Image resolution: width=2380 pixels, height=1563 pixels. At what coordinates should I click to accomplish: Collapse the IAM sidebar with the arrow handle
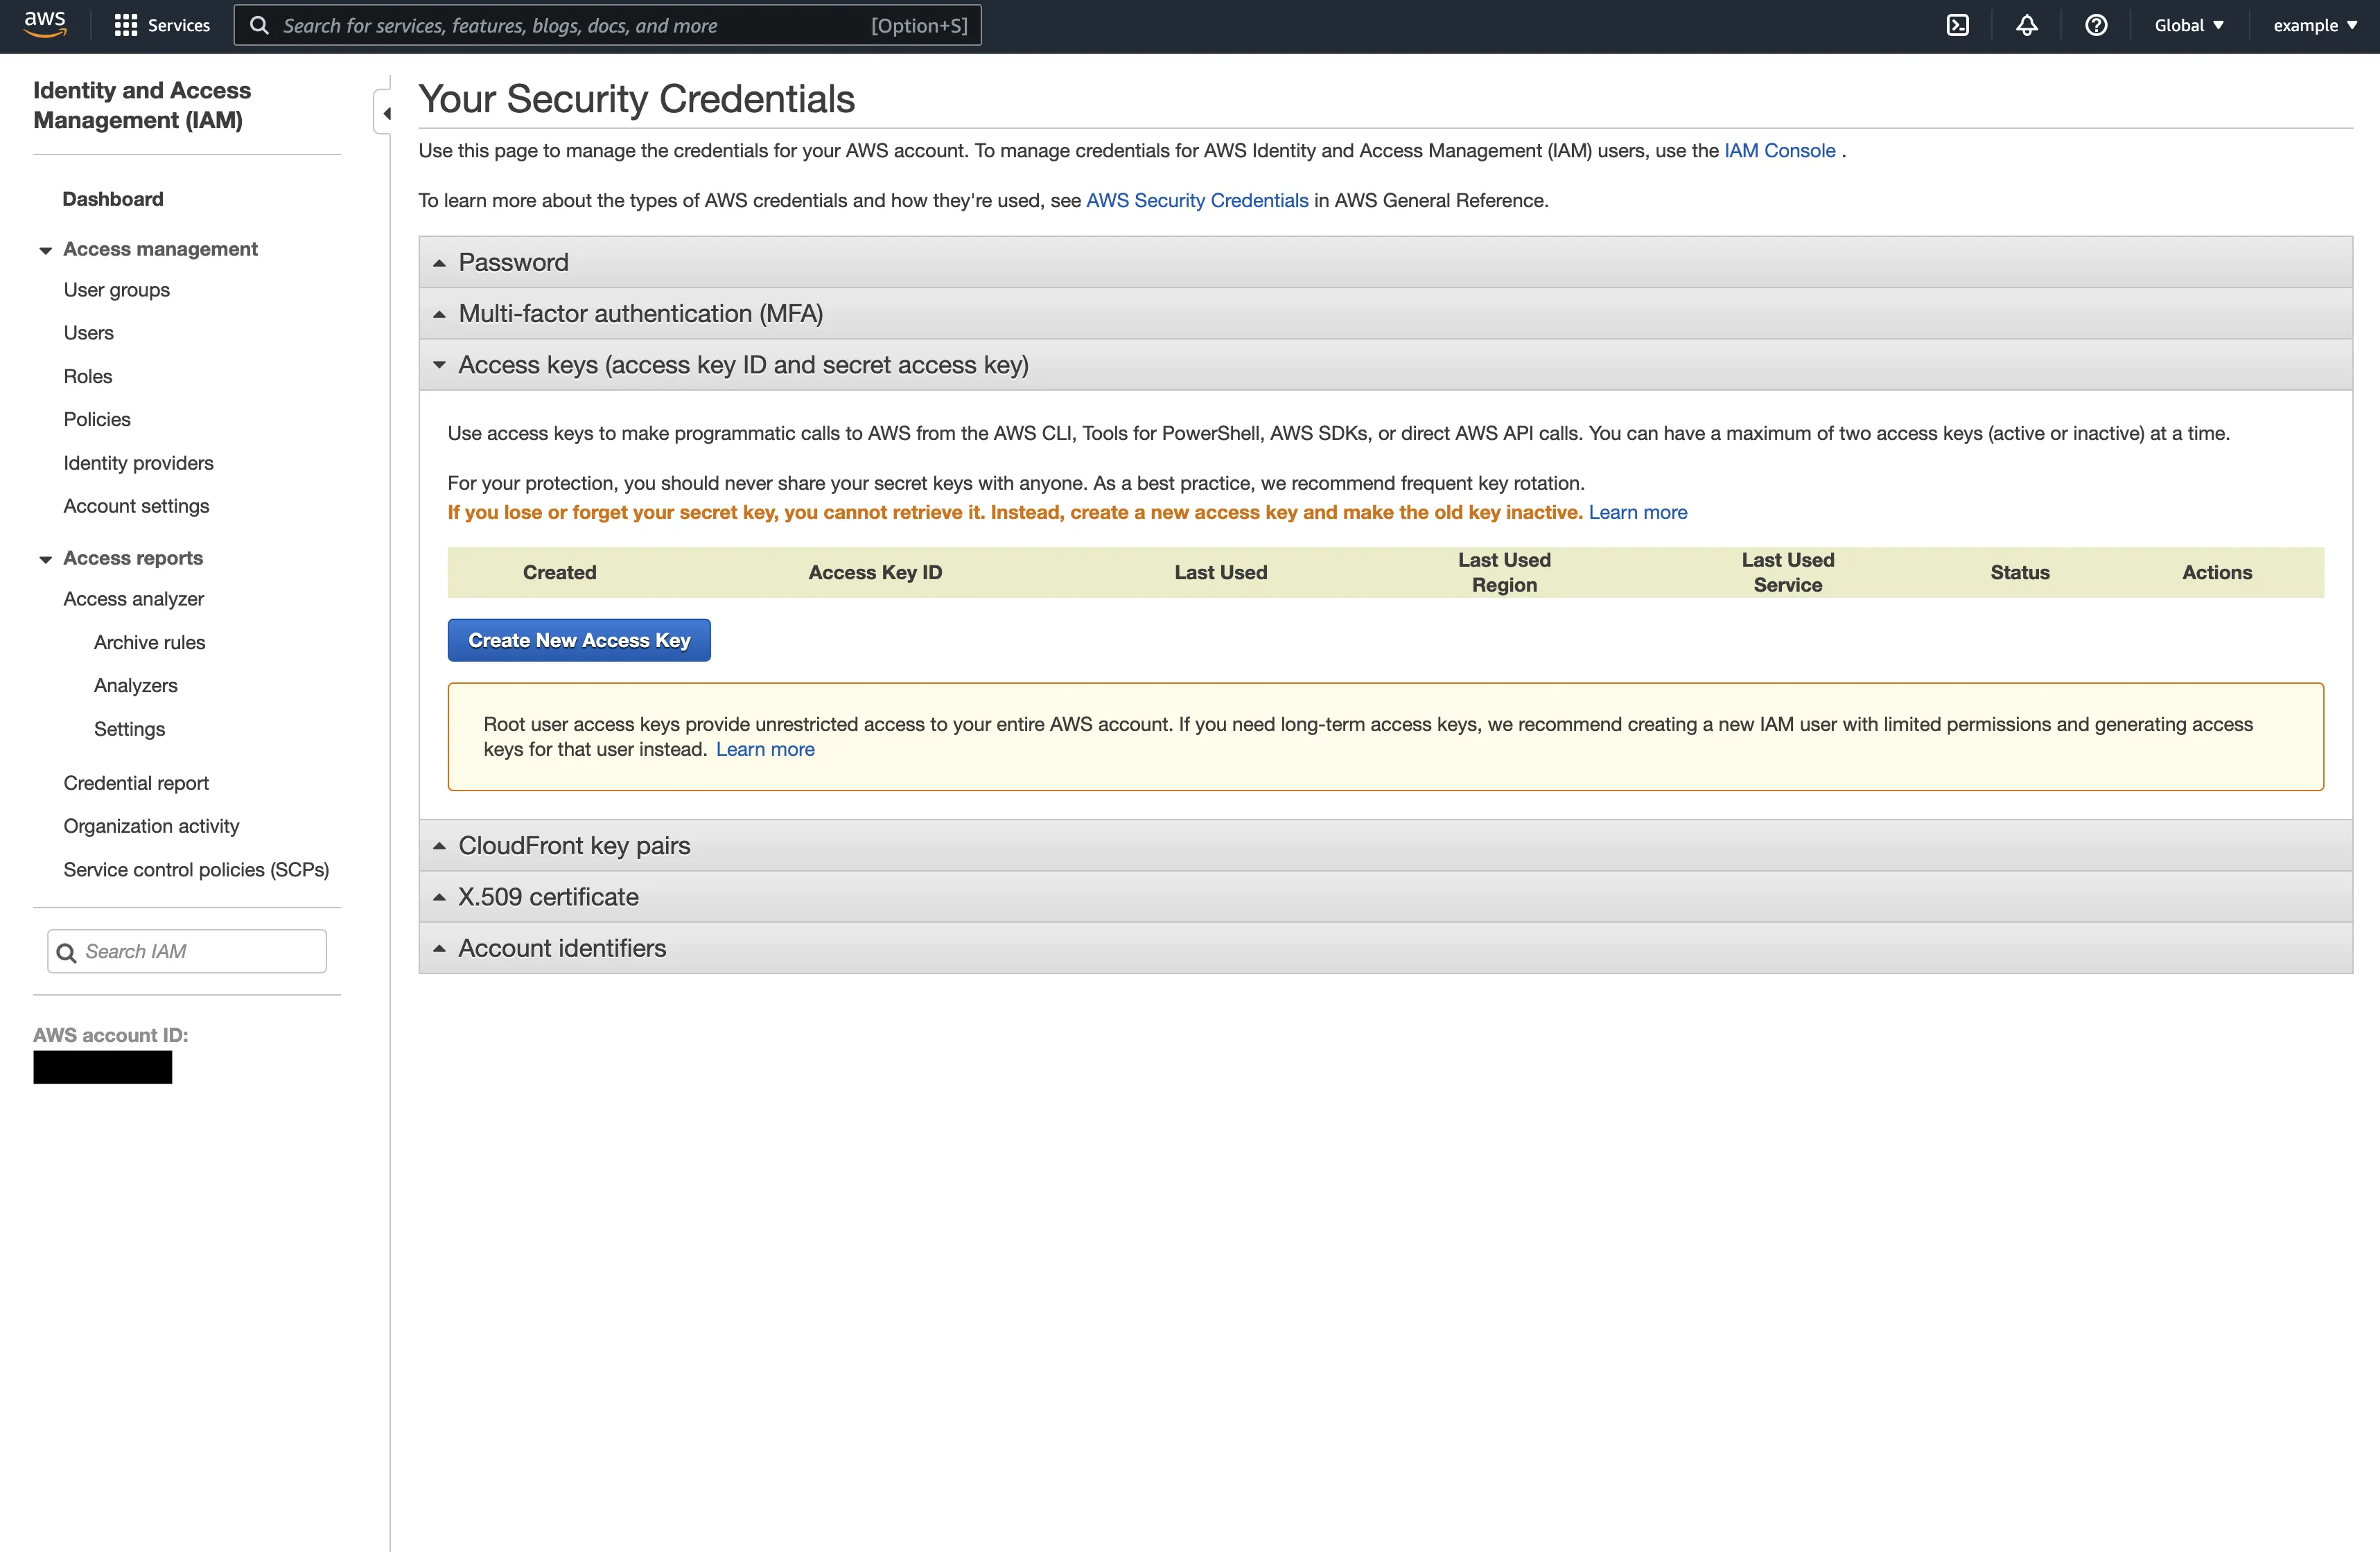tap(385, 113)
